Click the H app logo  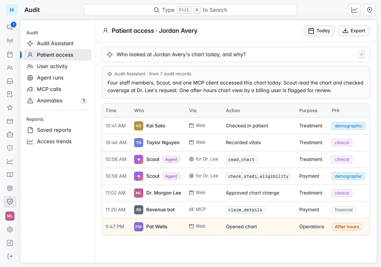[12, 10]
